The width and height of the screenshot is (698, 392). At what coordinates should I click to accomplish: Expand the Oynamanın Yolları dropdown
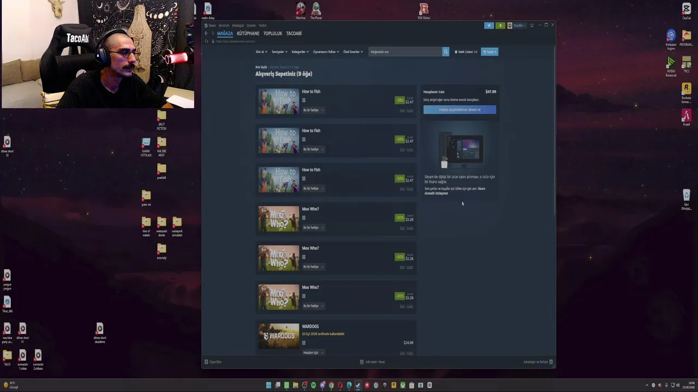[326, 52]
